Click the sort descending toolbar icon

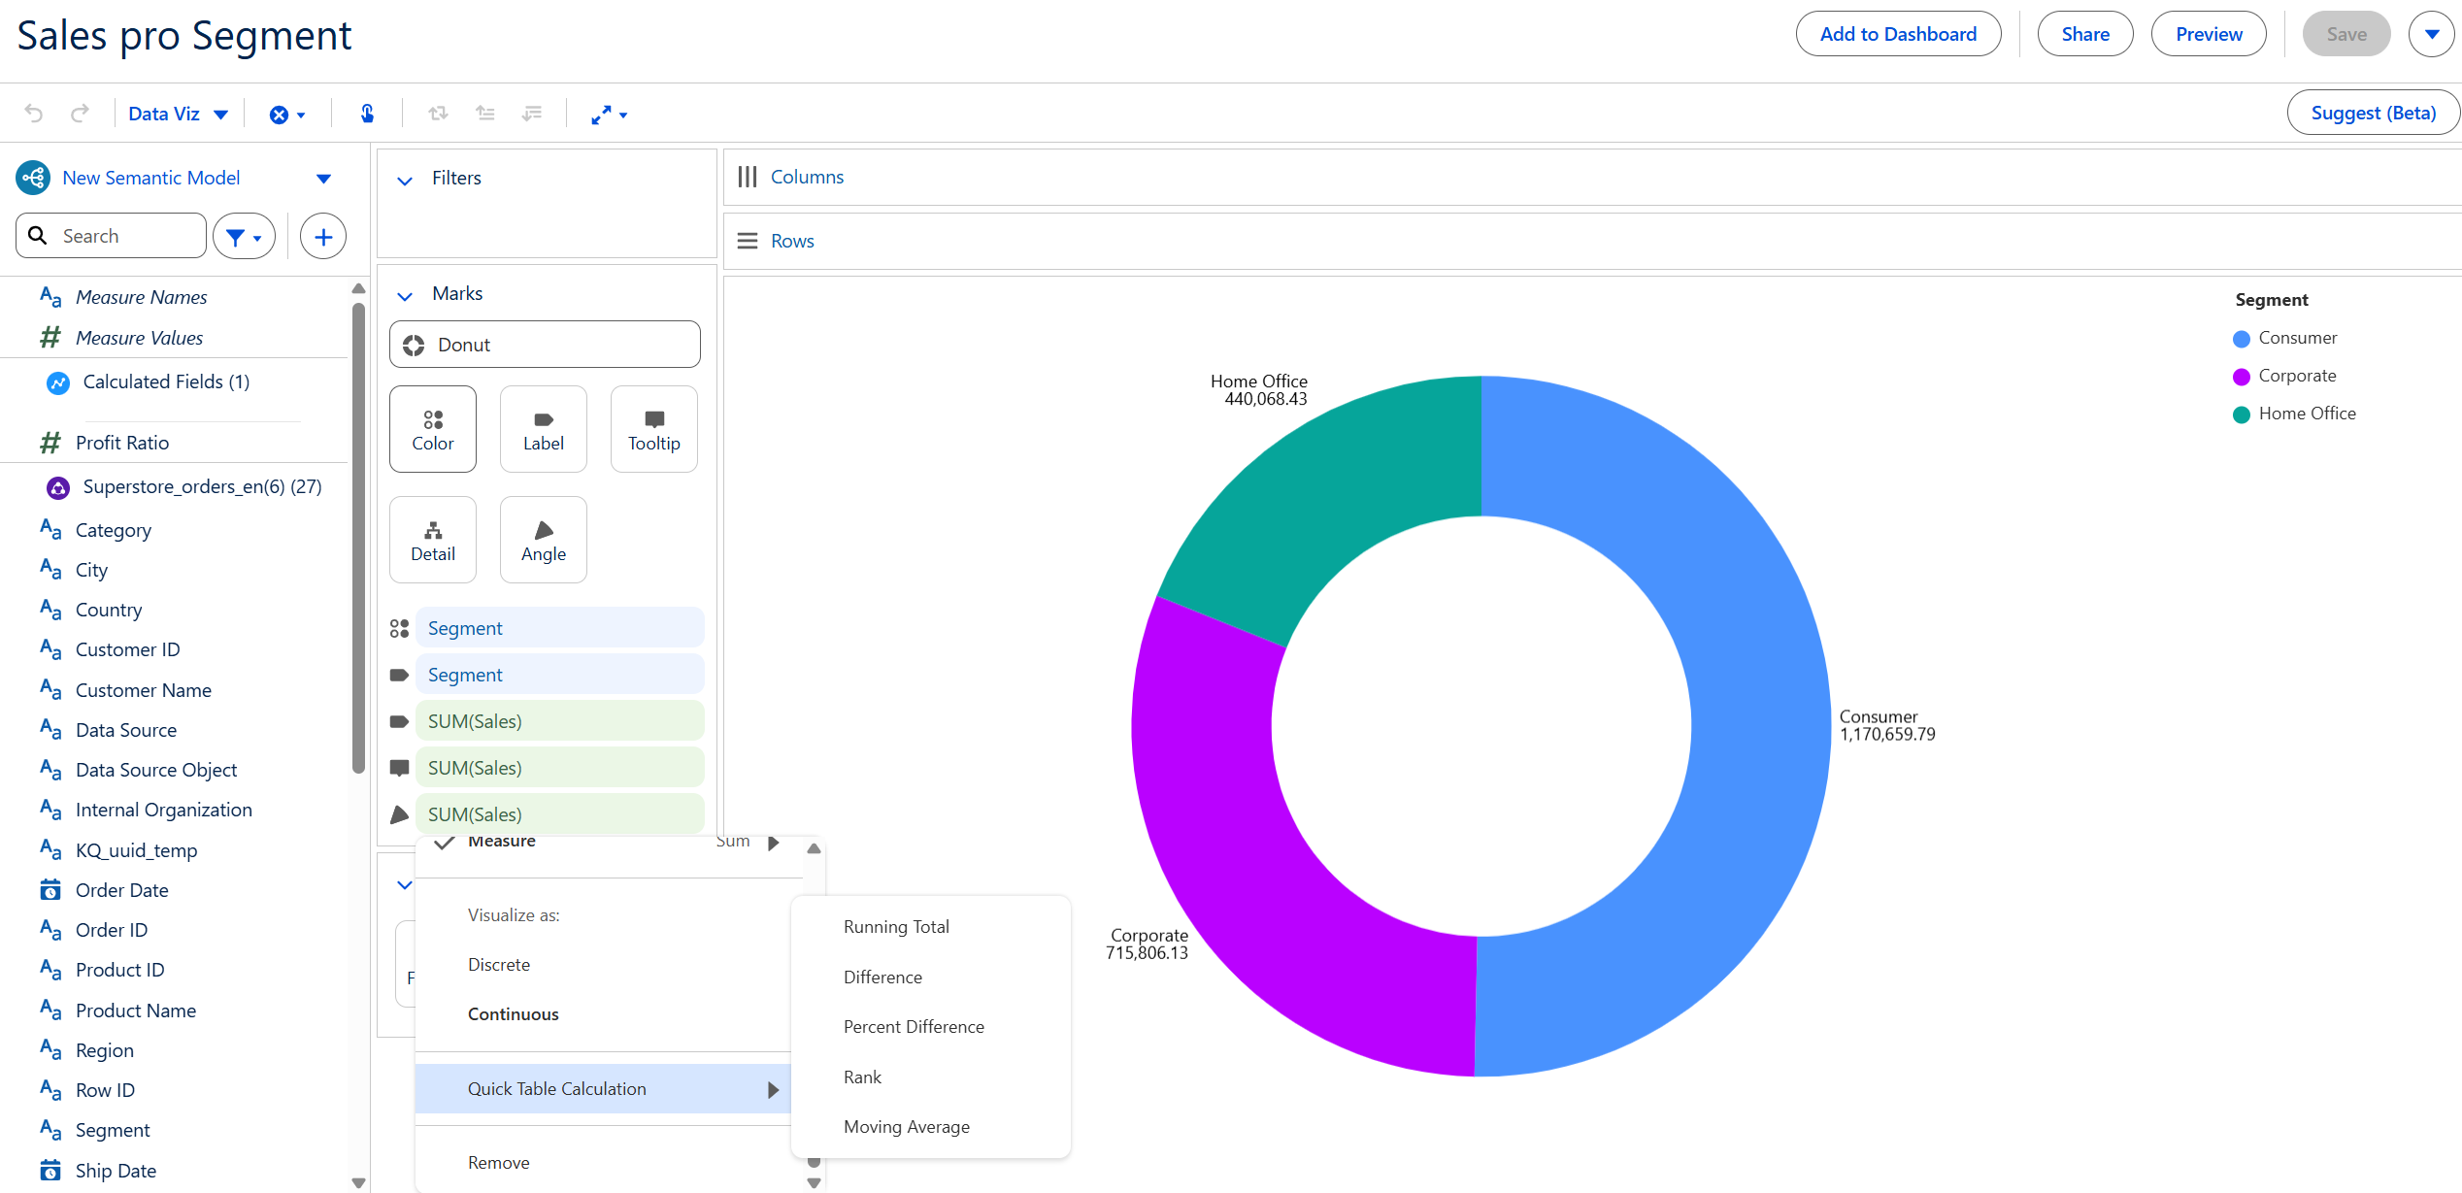pyautogui.click(x=532, y=114)
